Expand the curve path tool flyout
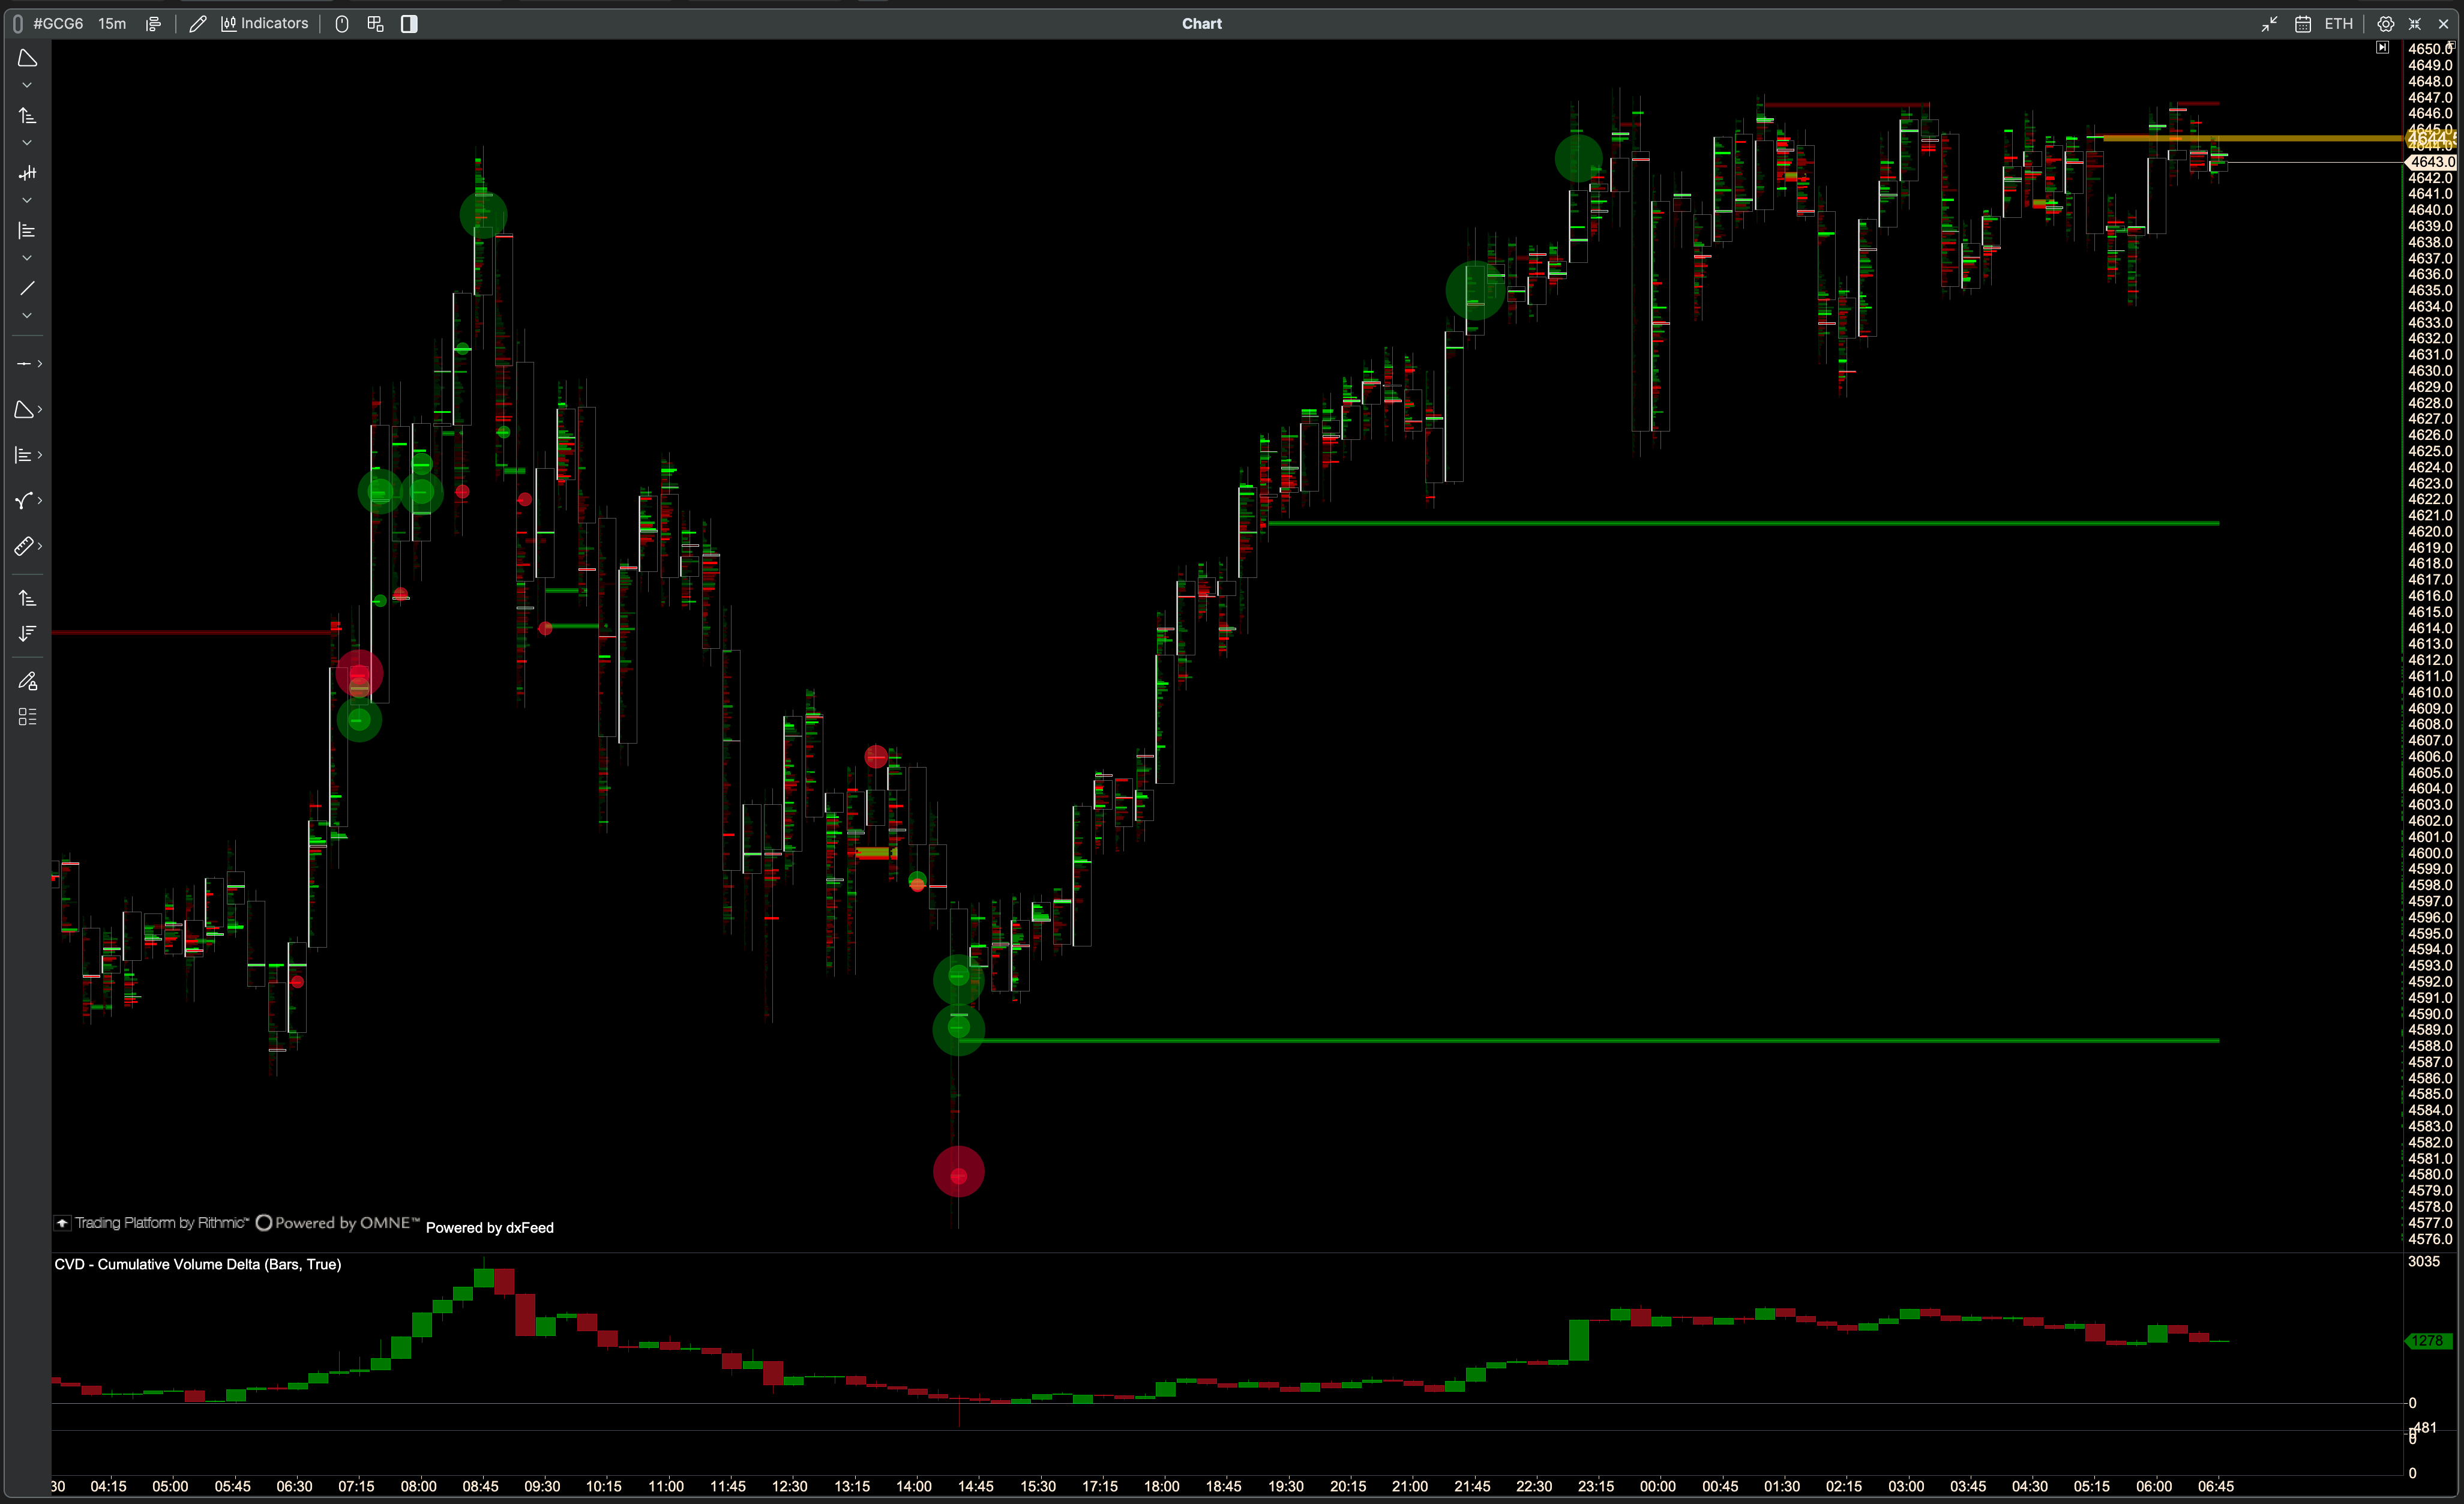 (39, 501)
